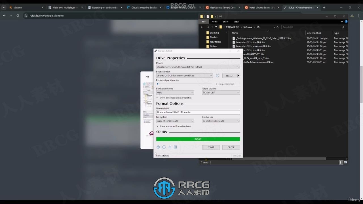Image resolution: width=363 pixels, height=204 pixels.
Task: Open Device dropdown in Rufus
Action: [198, 67]
